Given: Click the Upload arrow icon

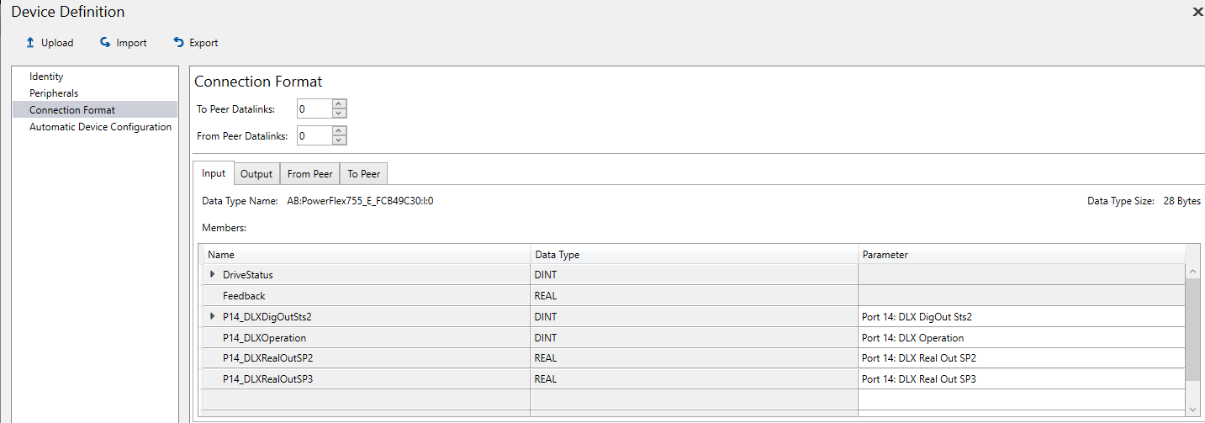Looking at the screenshot, I should tap(30, 42).
